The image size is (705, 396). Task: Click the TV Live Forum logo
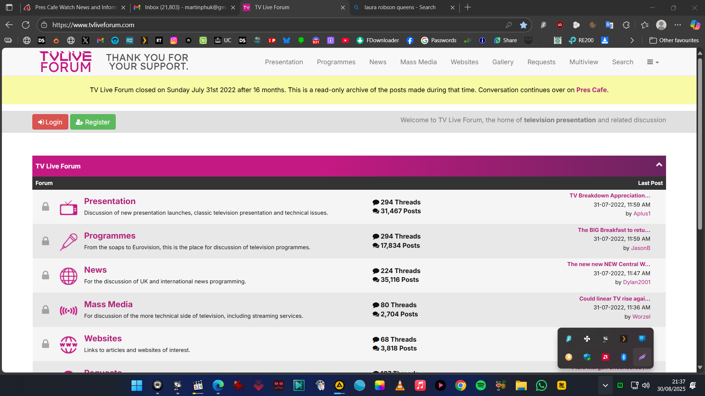pyautogui.click(x=66, y=62)
